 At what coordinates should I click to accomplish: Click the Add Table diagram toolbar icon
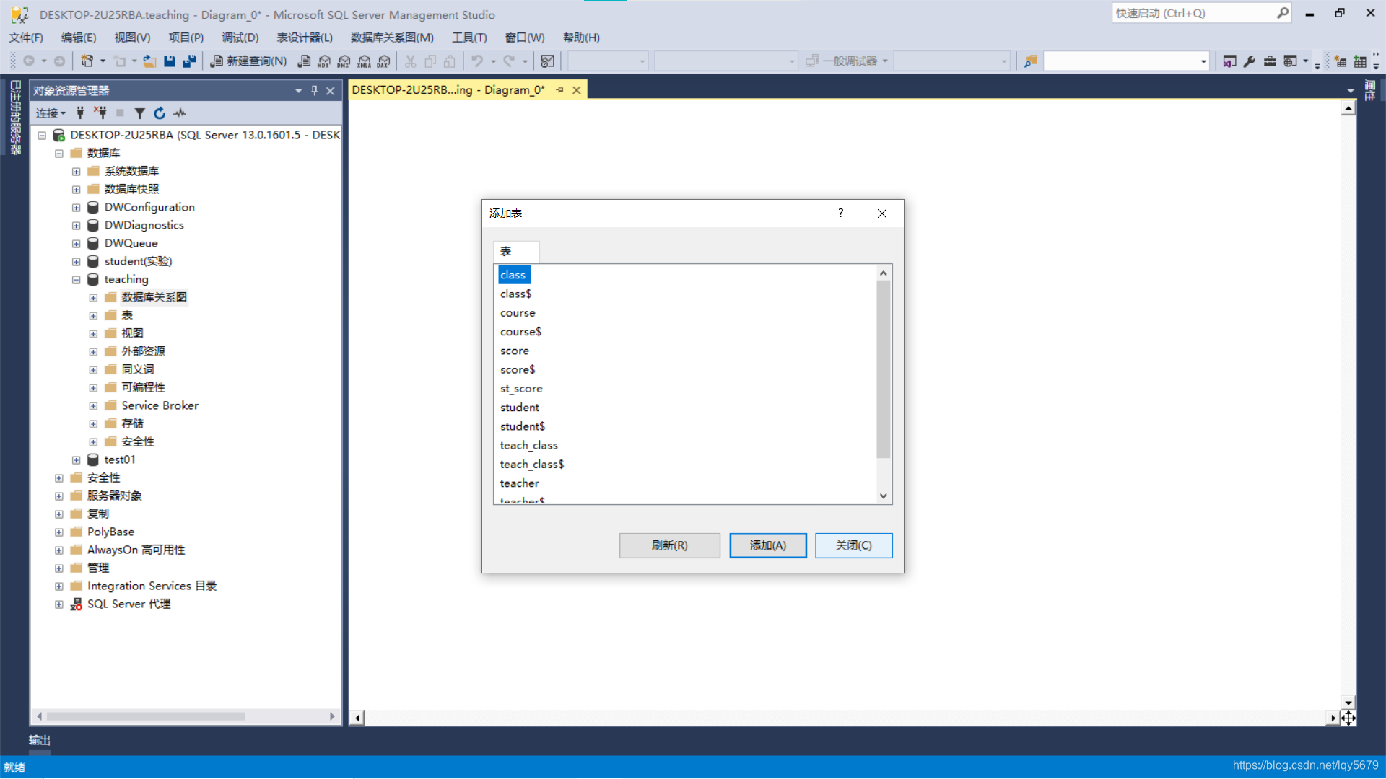coord(1360,61)
